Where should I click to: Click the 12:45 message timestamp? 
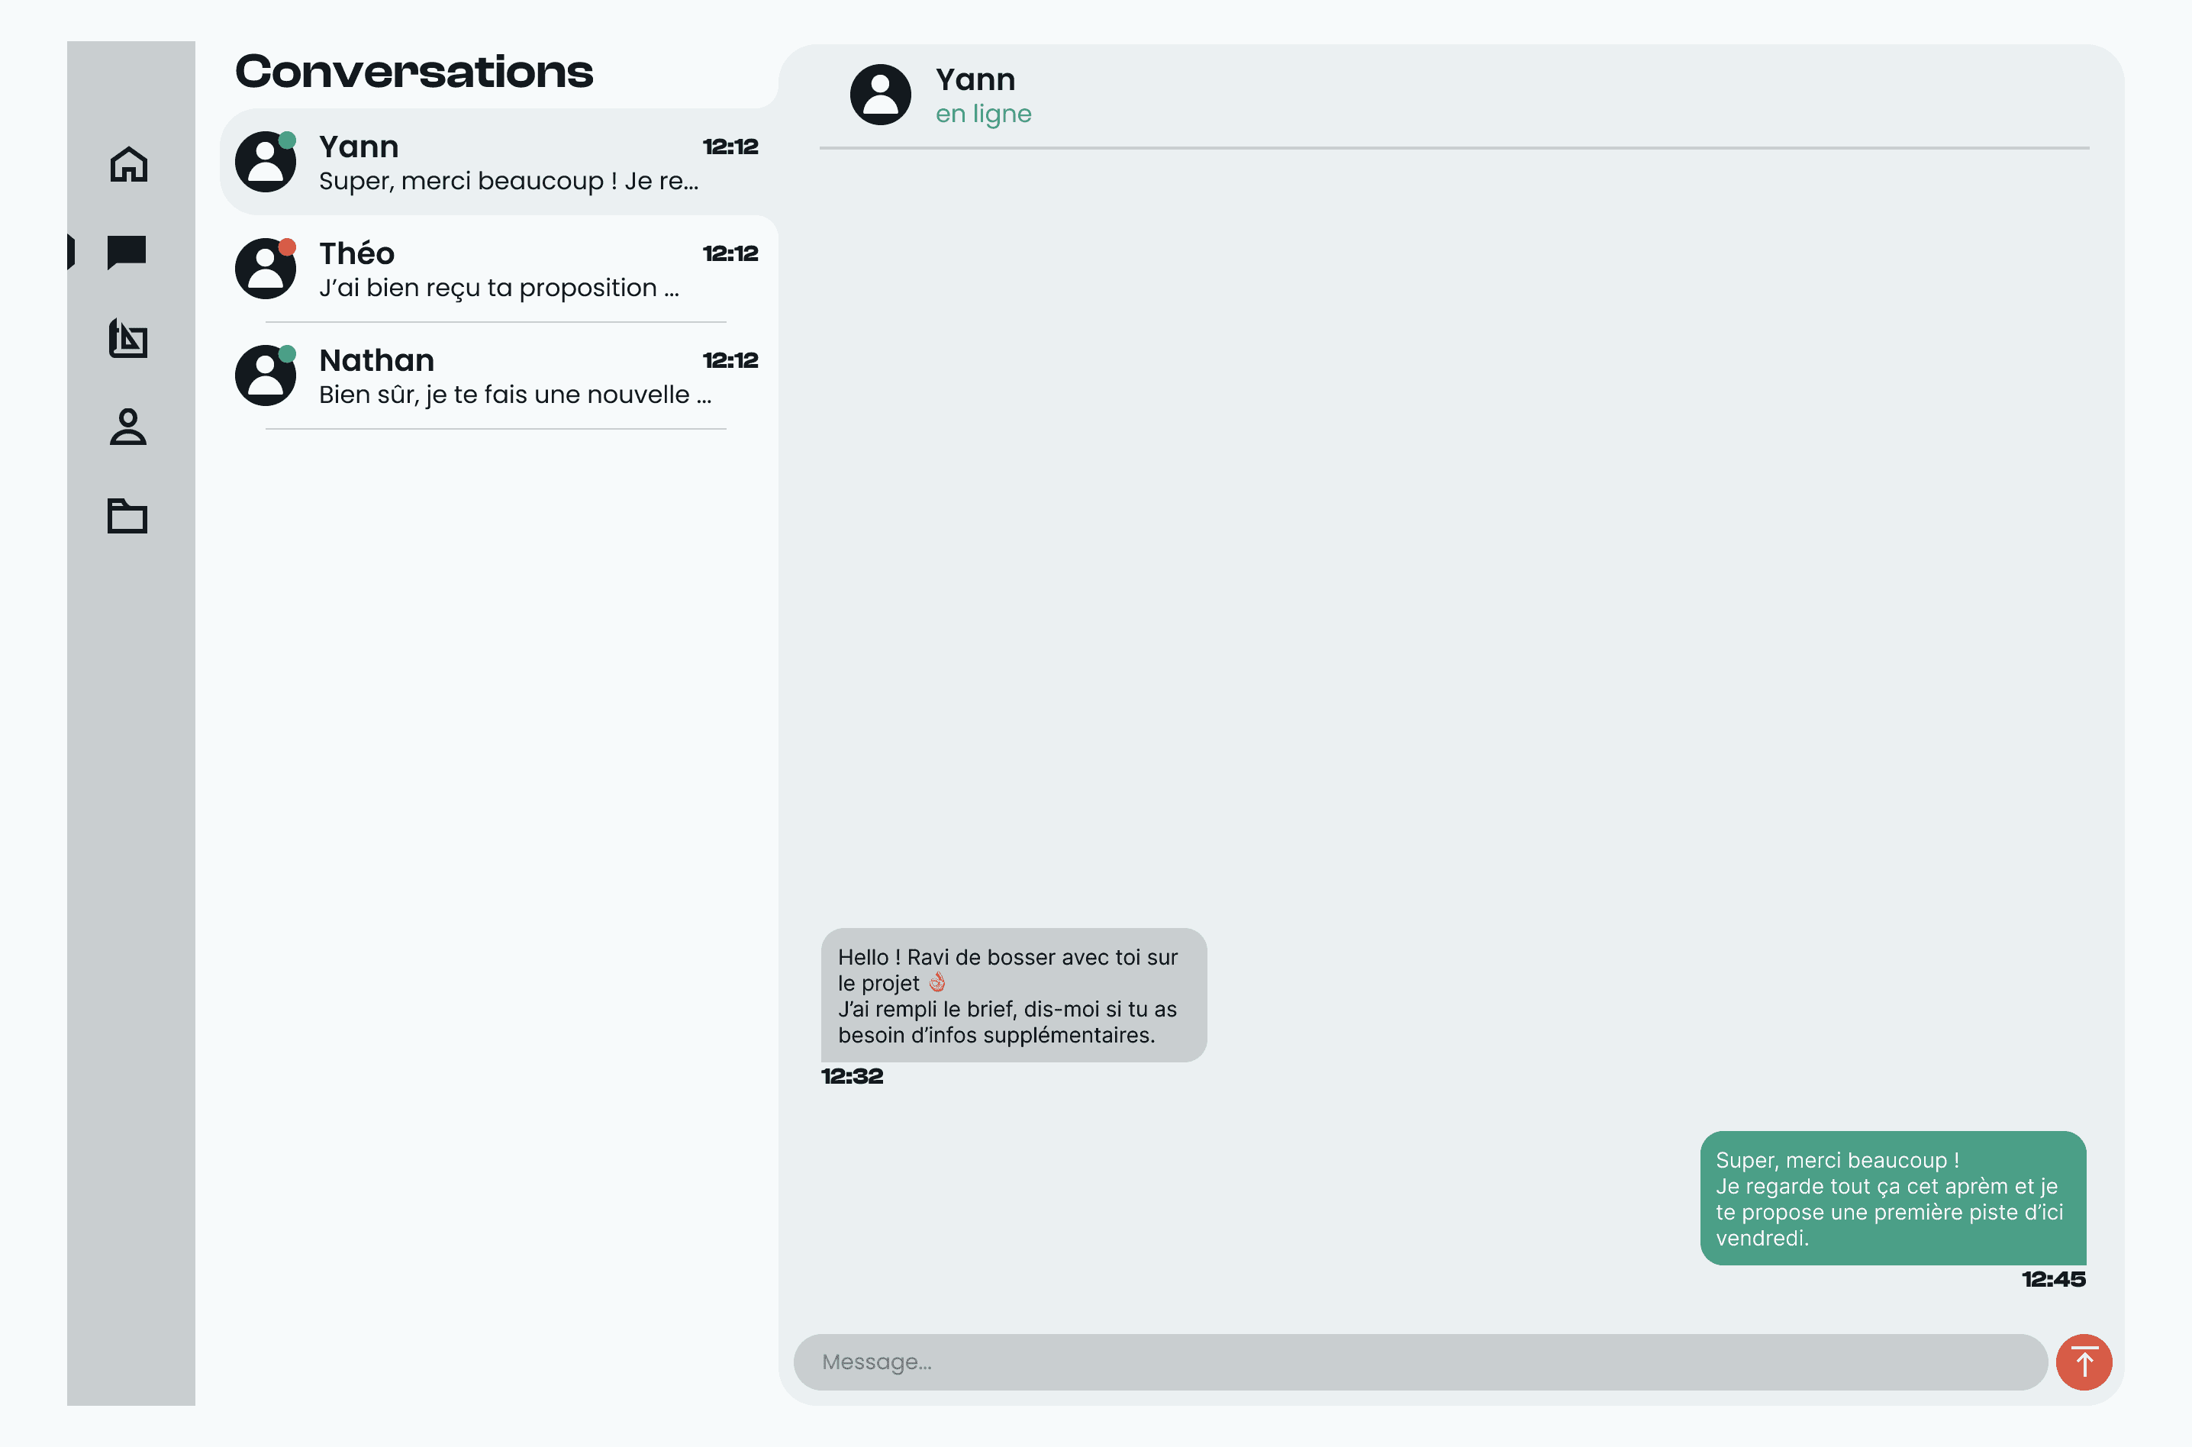pyautogui.click(x=2052, y=1279)
